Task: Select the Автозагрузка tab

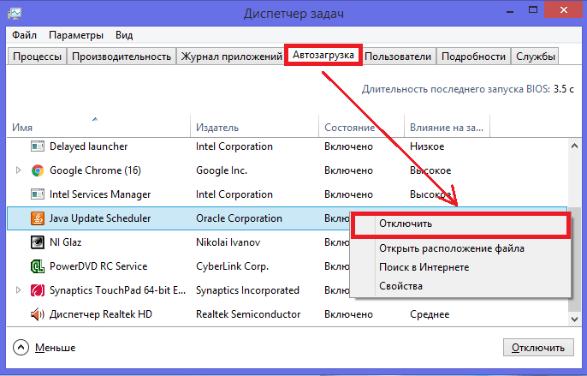Action: pyautogui.click(x=323, y=55)
